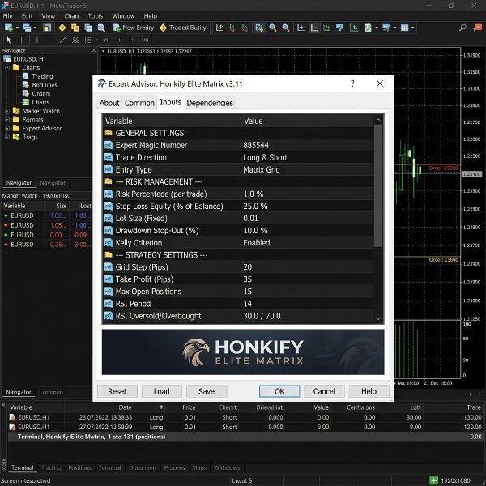
Task: Click the Traded Butity toolbar icon
Action: tap(163, 28)
